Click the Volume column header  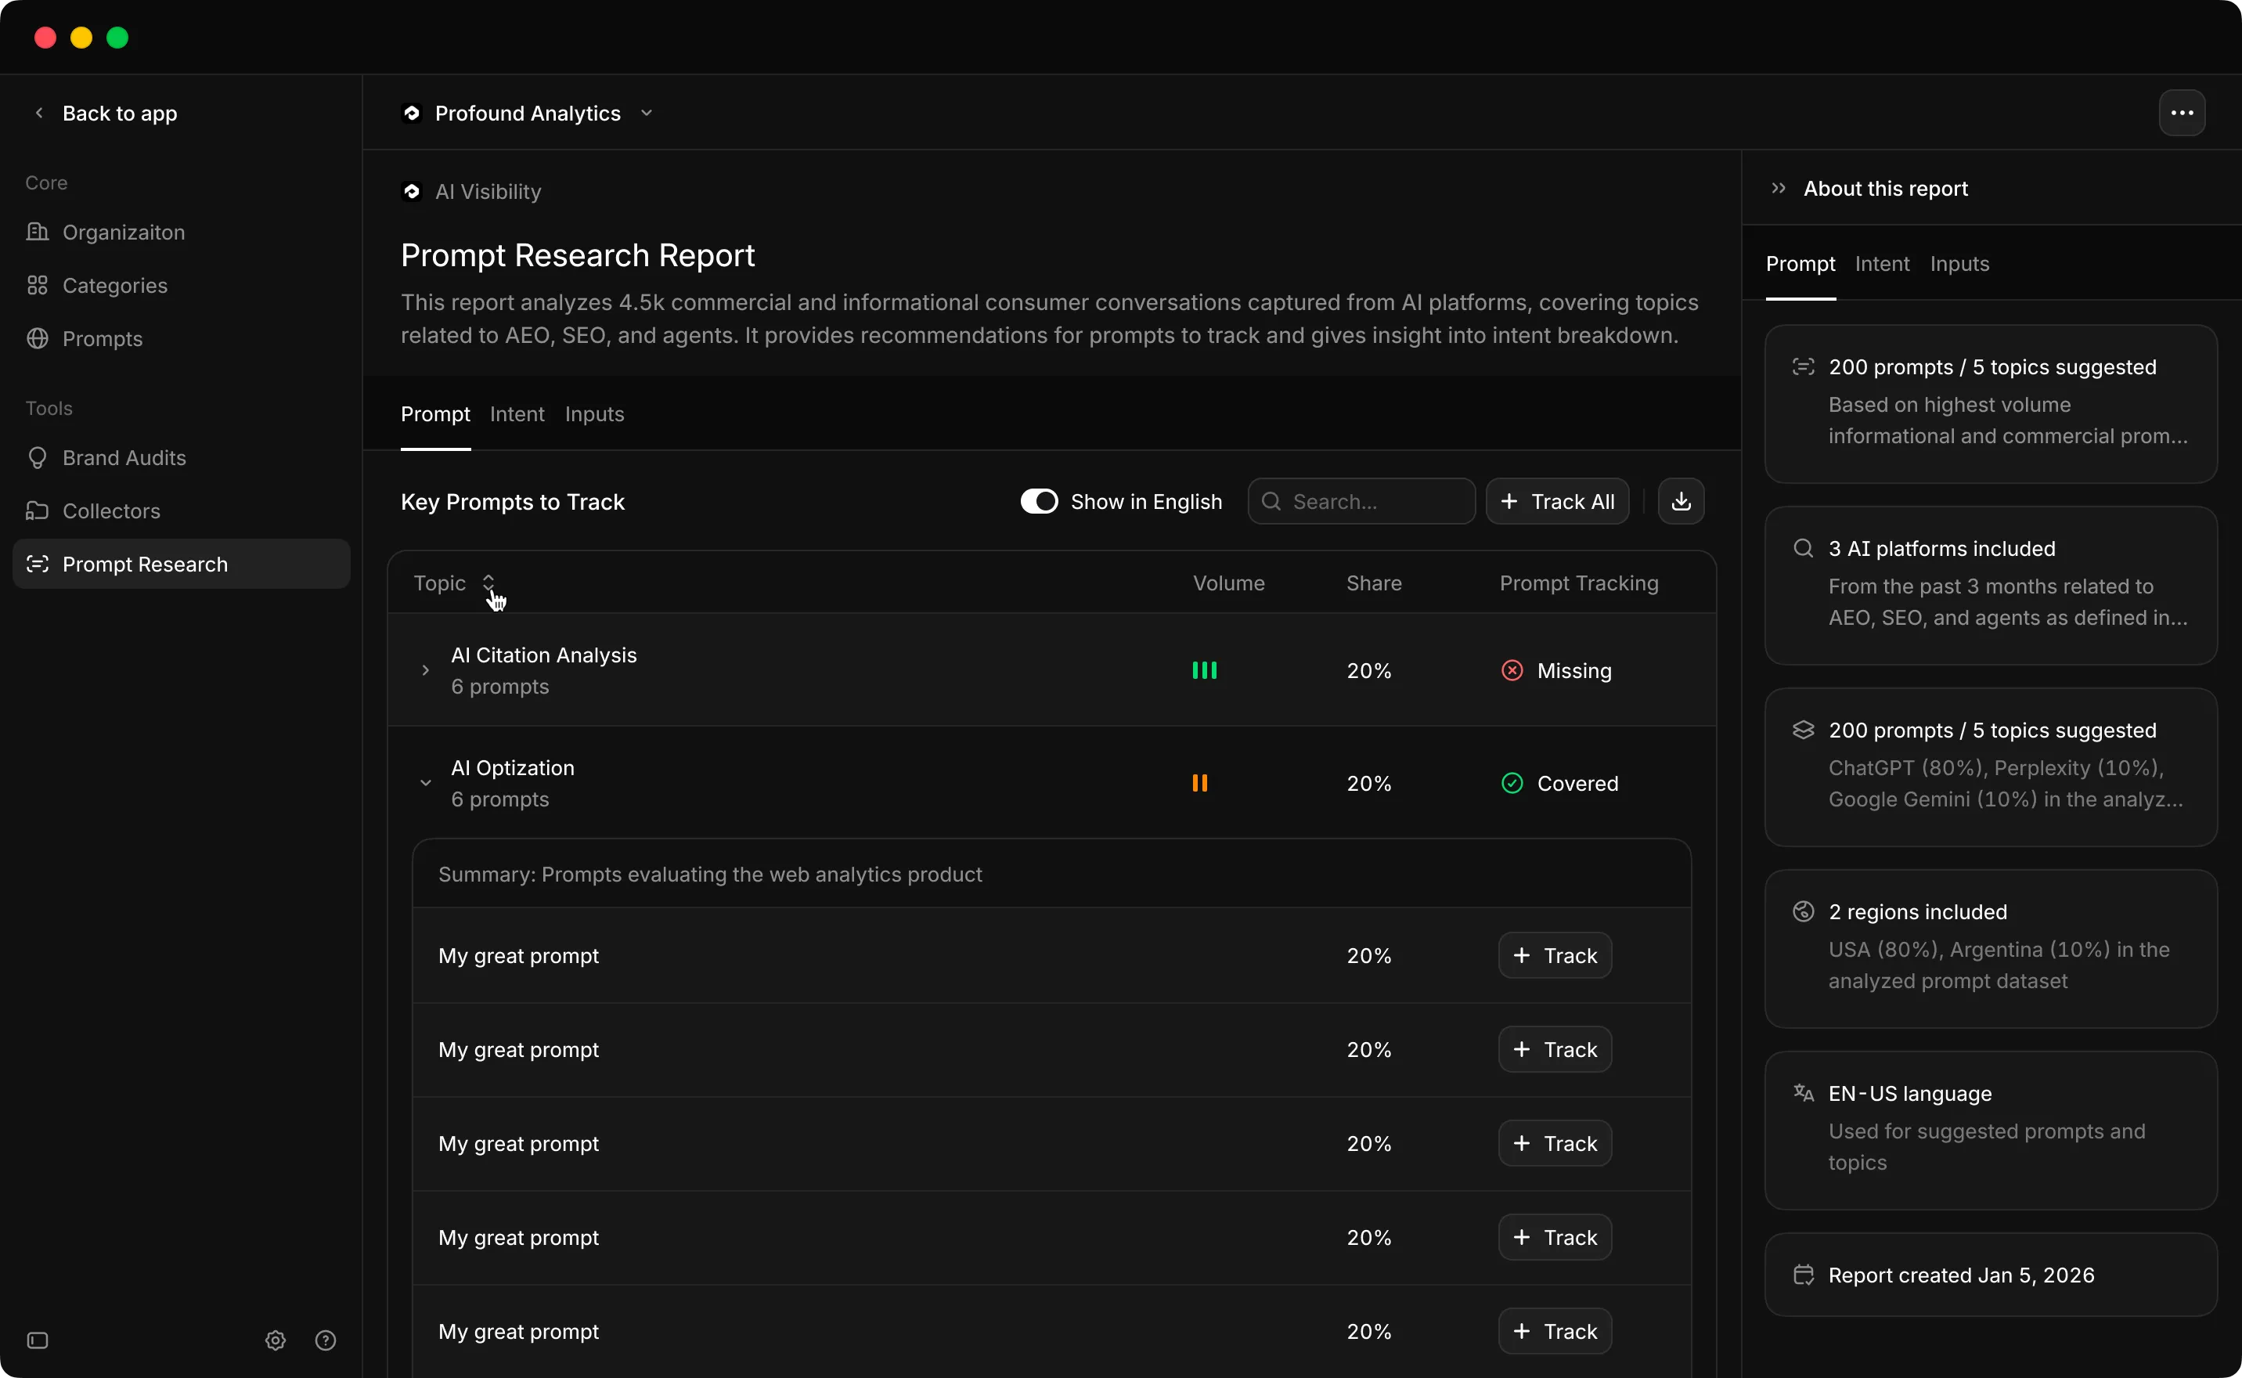pyautogui.click(x=1229, y=583)
